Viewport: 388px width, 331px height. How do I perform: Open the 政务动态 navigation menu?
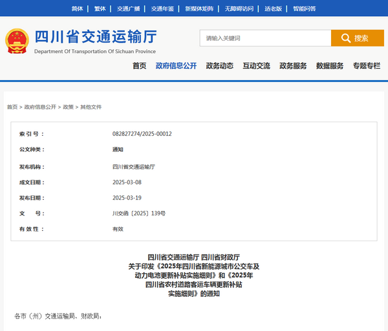click(x=219, y=66)
